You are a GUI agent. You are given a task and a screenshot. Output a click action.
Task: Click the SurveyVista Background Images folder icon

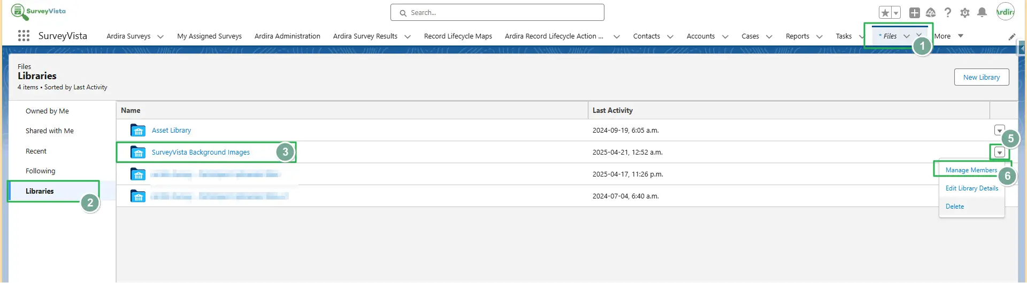[x=138, y=152]
